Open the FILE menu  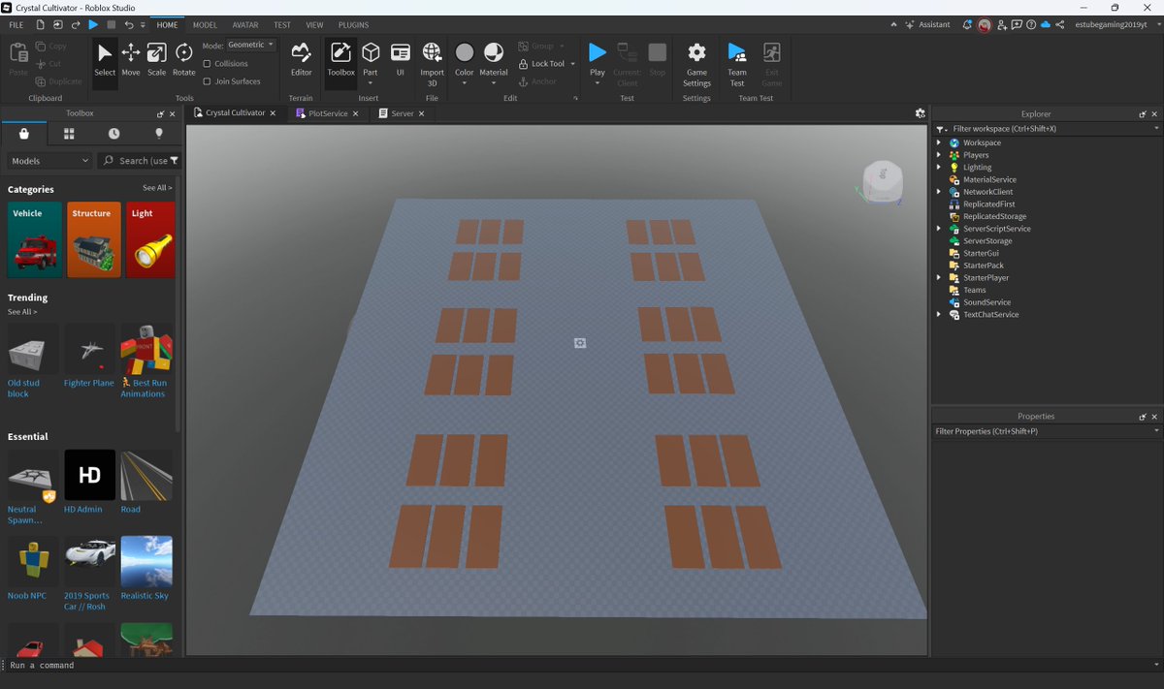click(x=16, y=24)
